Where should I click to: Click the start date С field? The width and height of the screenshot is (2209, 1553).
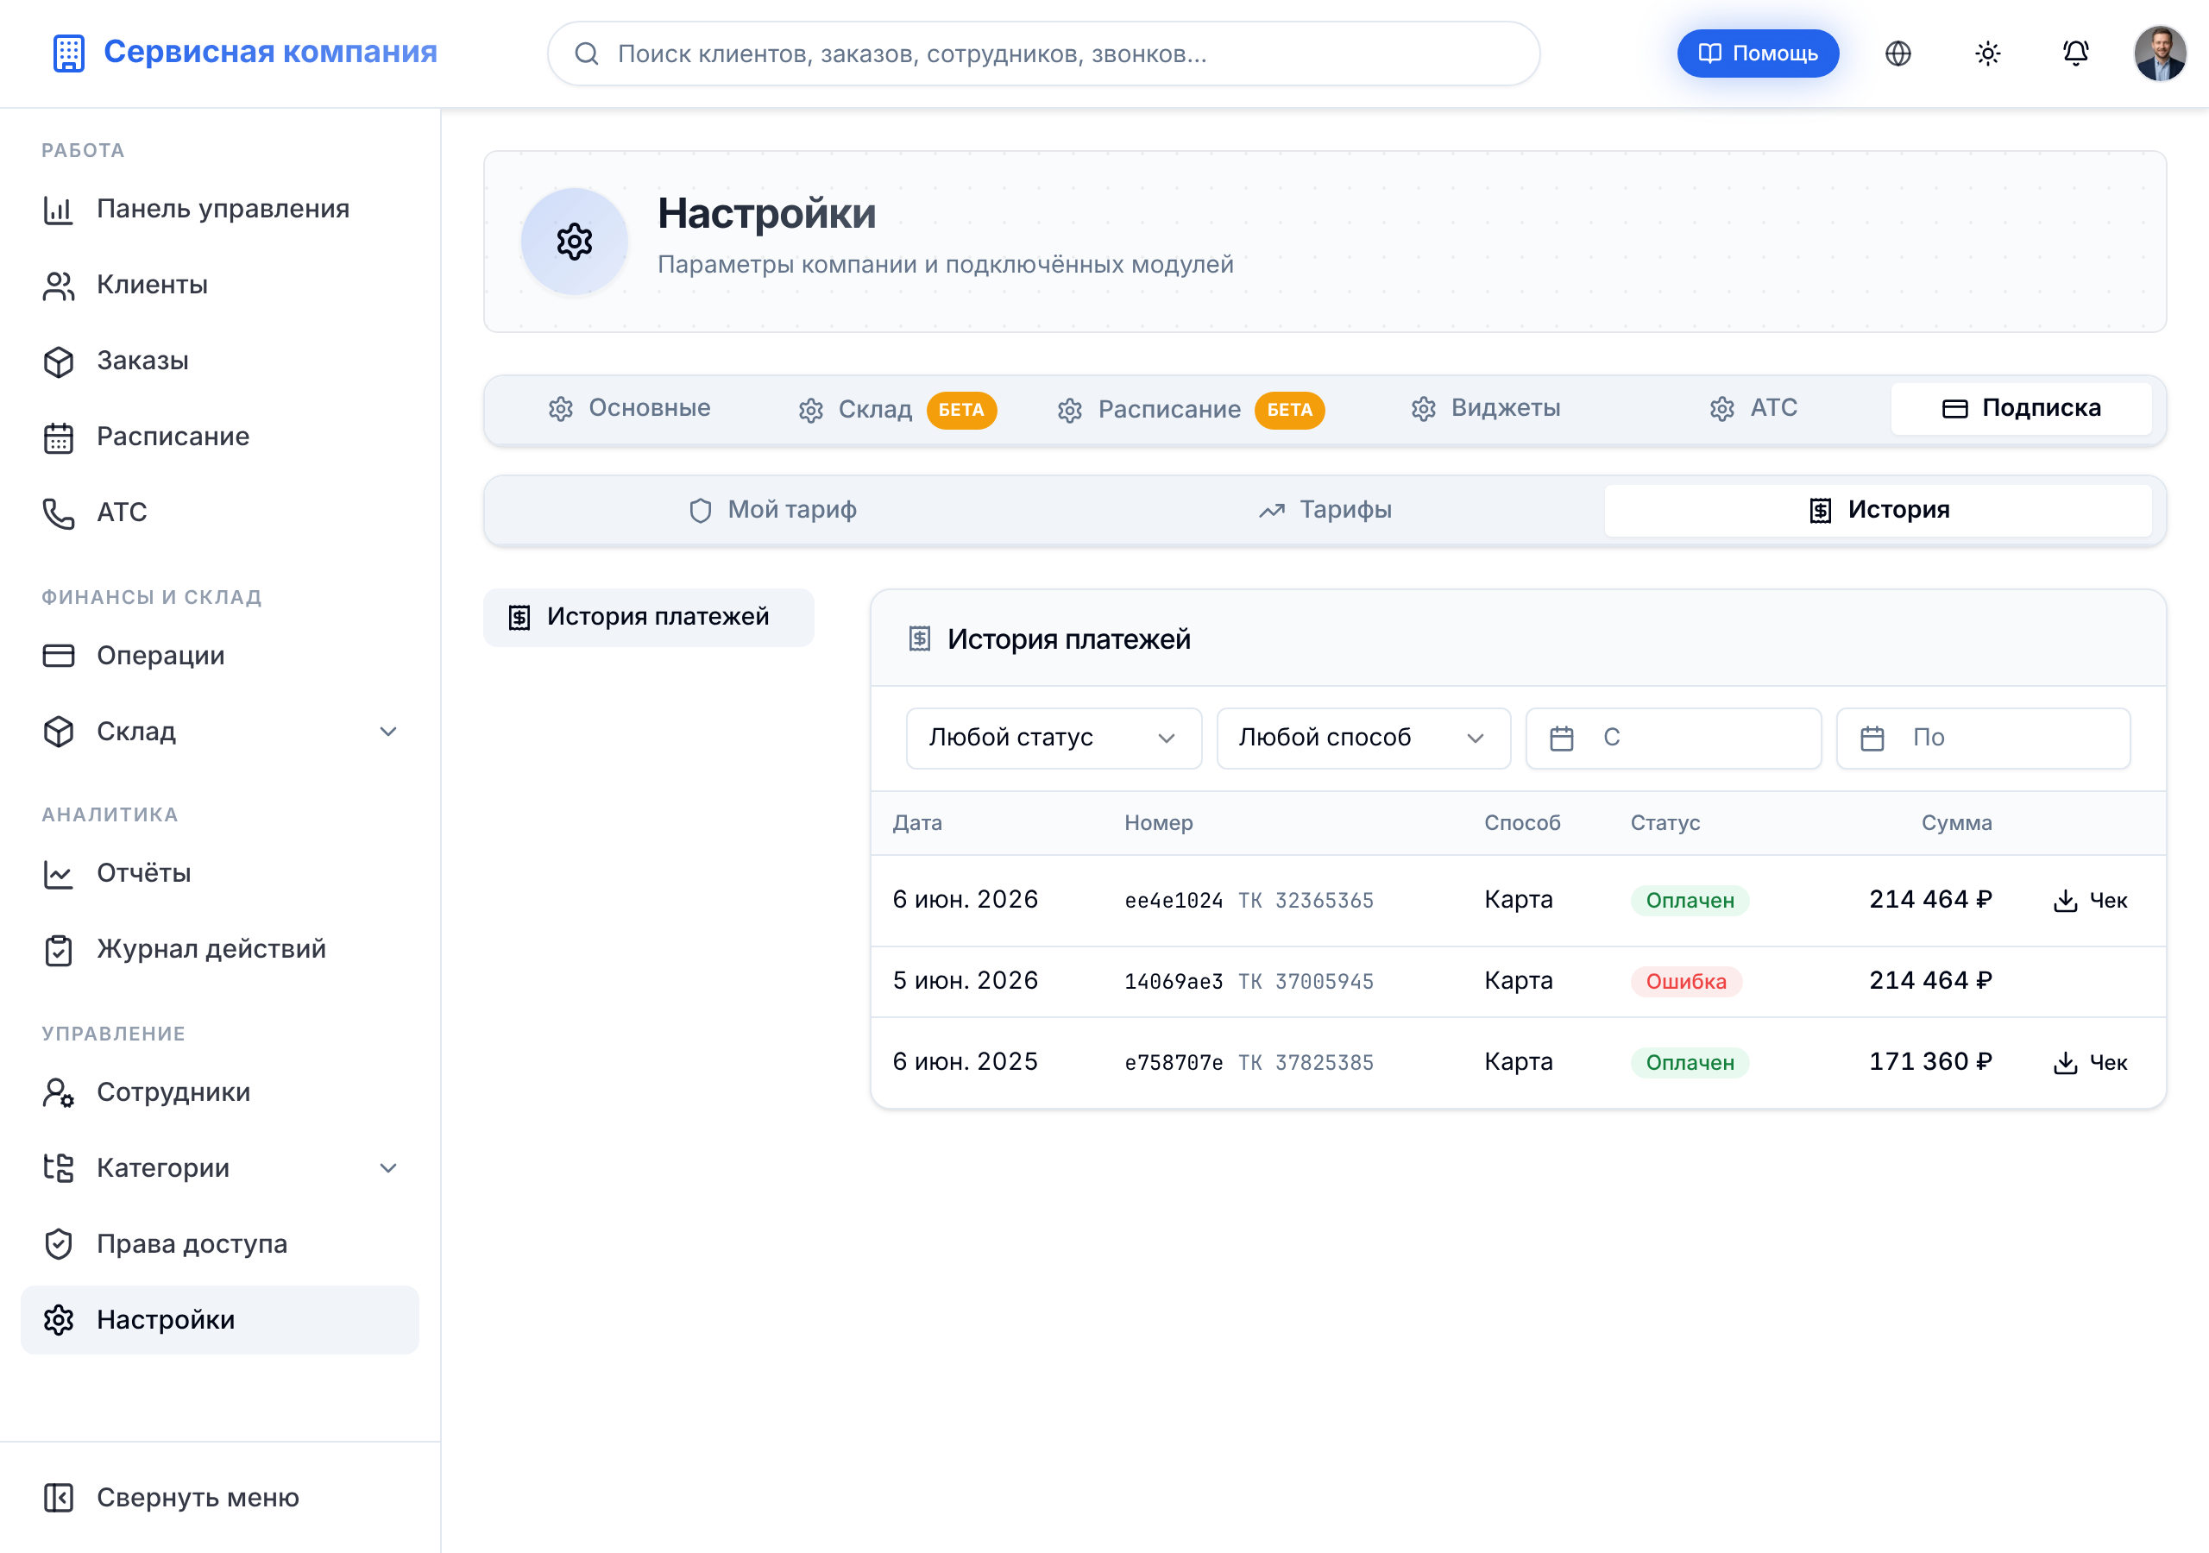click(x=1673, y=738)
